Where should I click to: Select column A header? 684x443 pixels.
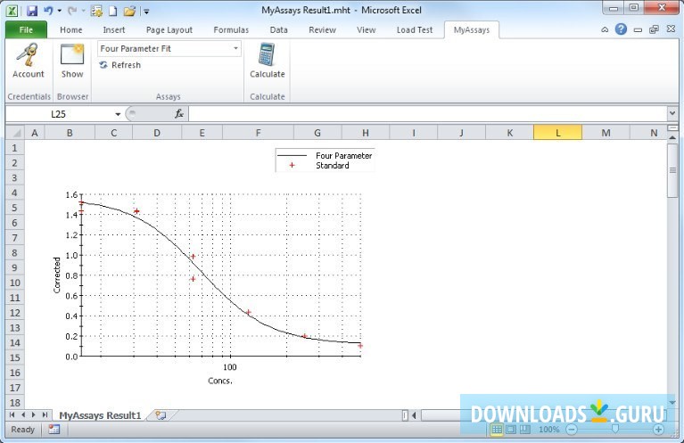(35, 133)
